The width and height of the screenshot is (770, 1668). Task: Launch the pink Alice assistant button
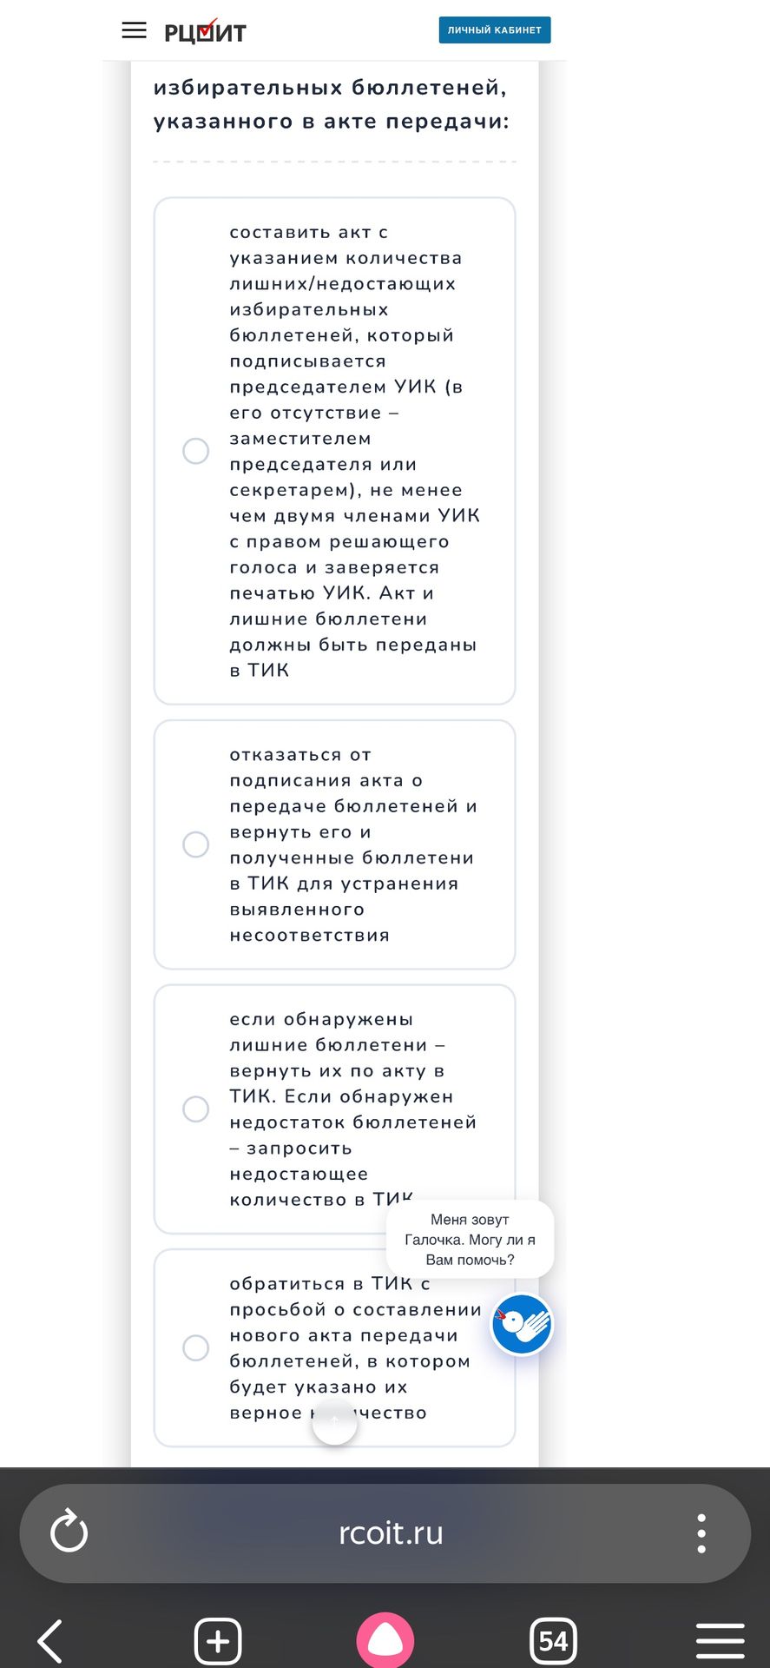pos(385,1640)
